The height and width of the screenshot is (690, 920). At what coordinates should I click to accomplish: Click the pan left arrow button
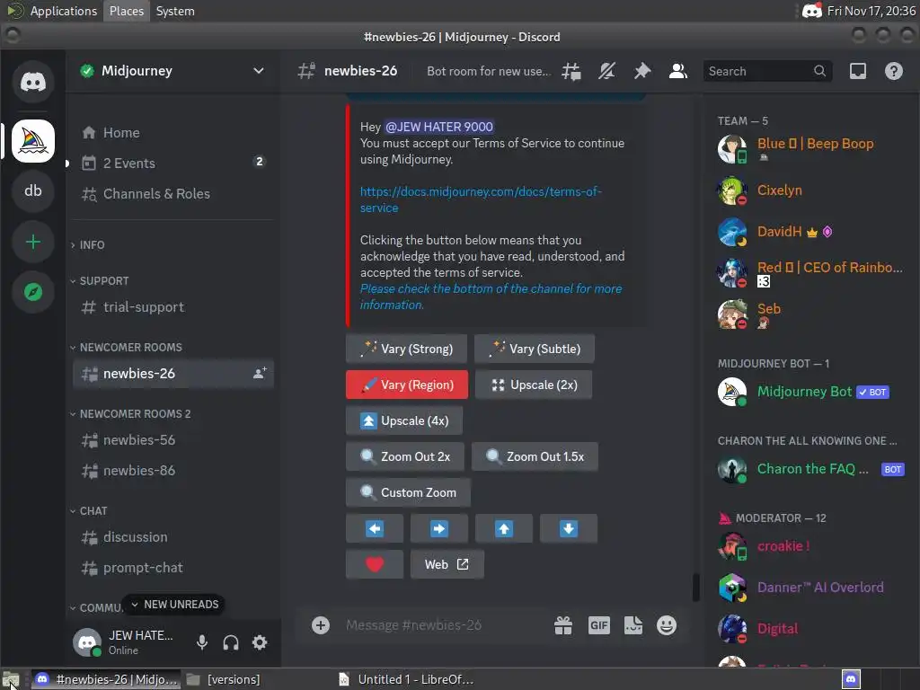tap(375, 528)
